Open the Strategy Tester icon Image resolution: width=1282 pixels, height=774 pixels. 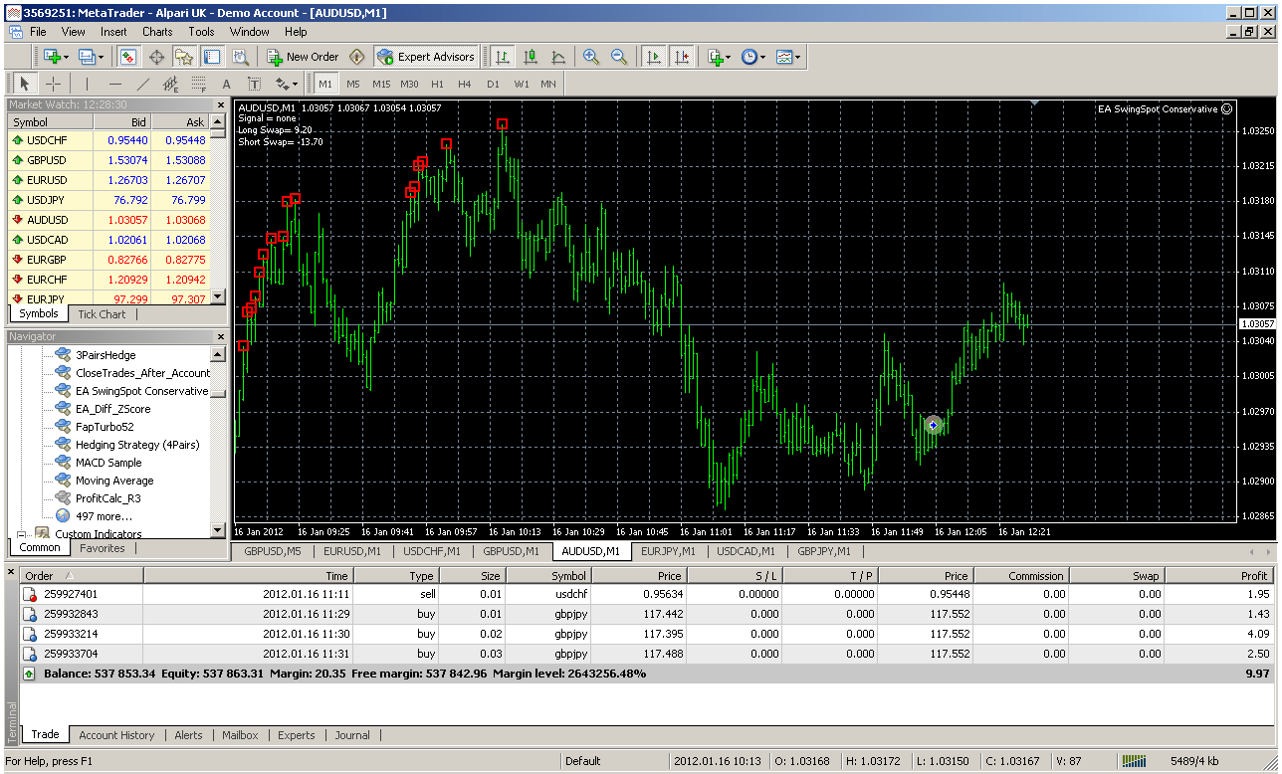pyautogui.click(x=239, y=57)
